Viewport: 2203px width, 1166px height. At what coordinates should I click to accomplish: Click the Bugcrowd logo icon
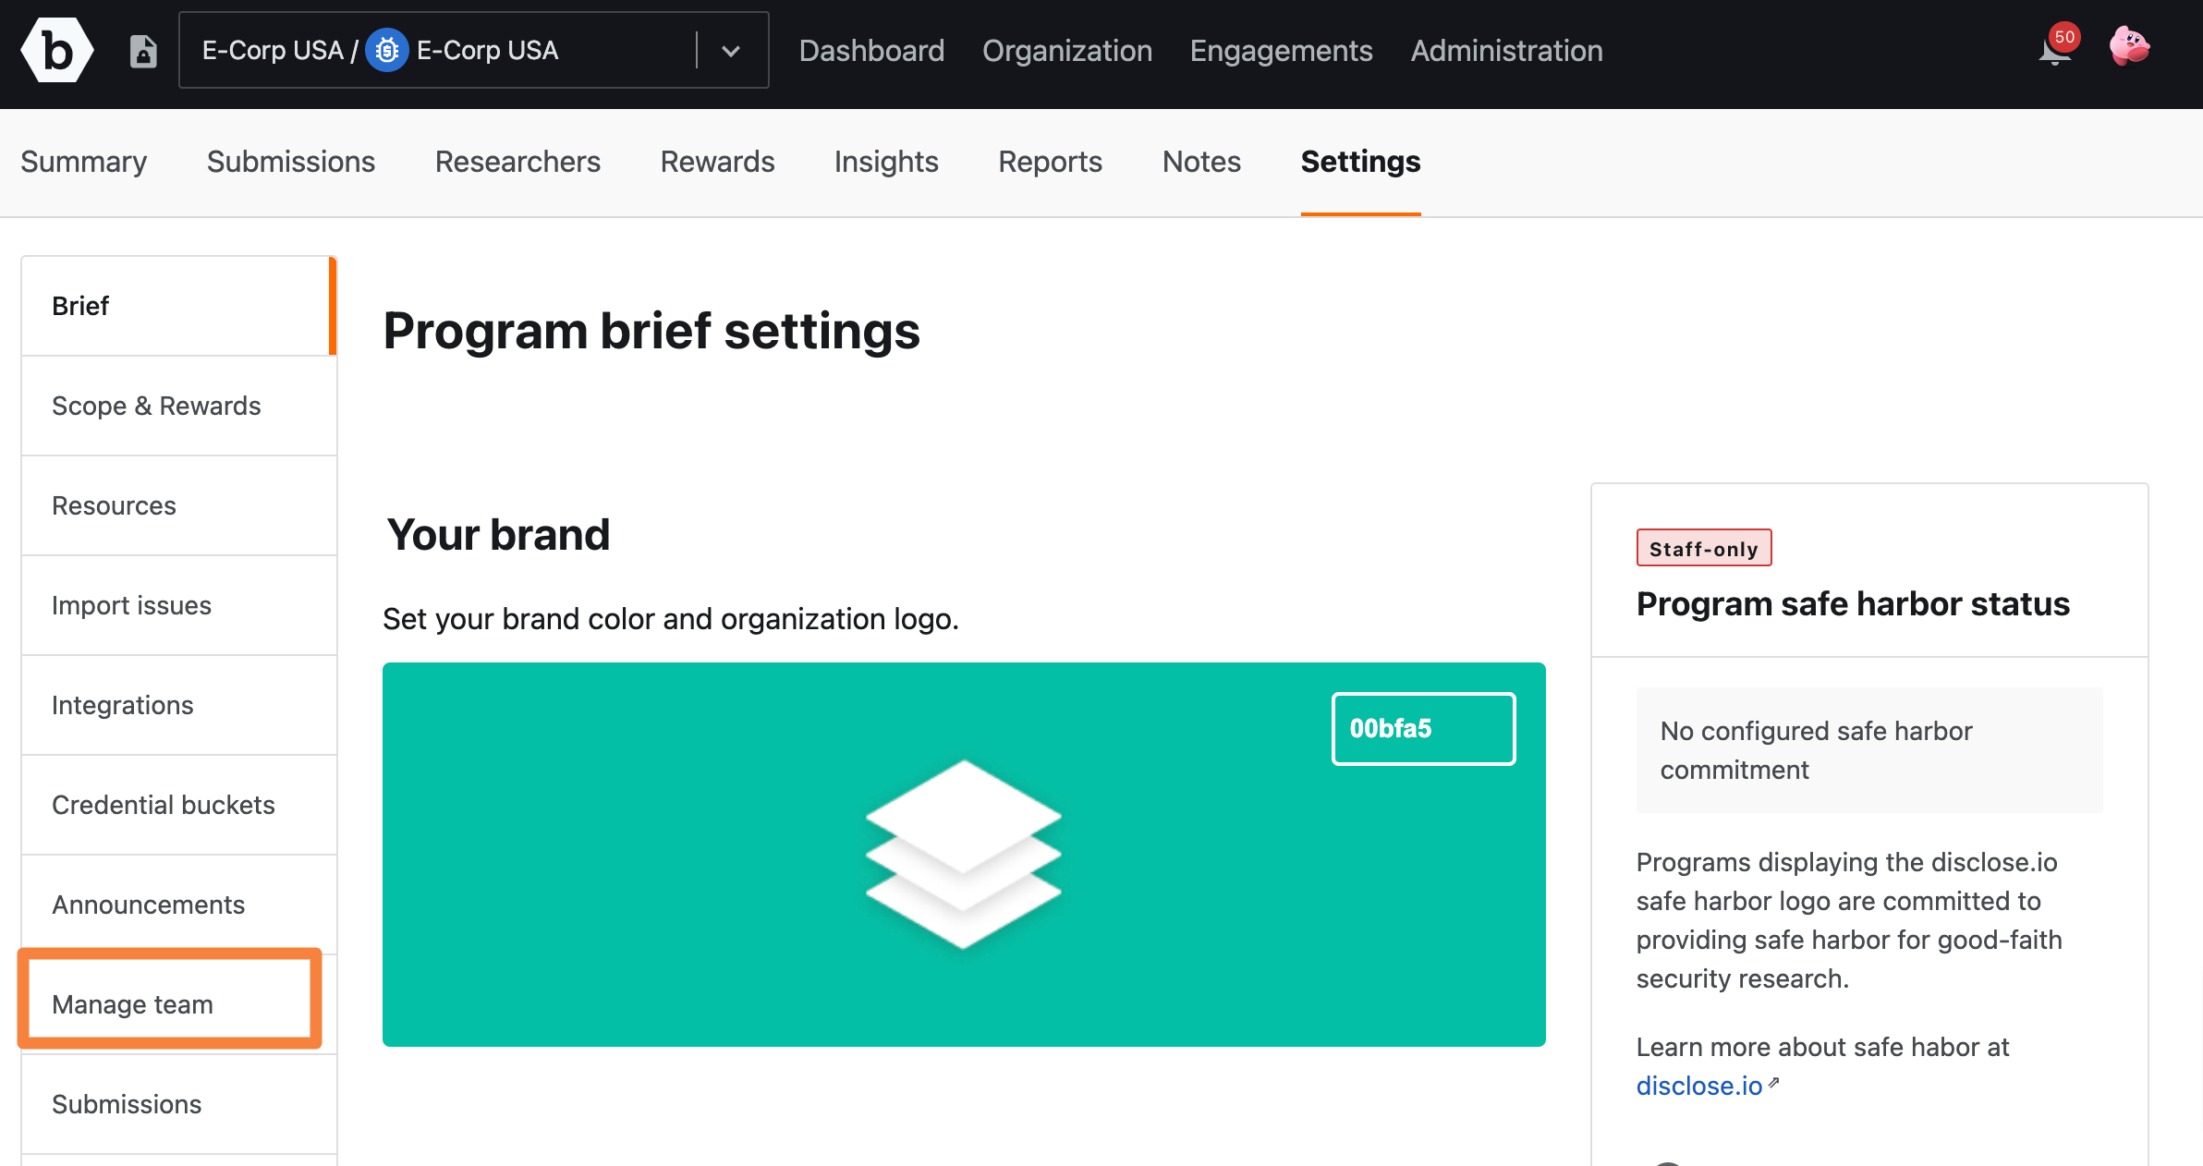tap(57, 51)
